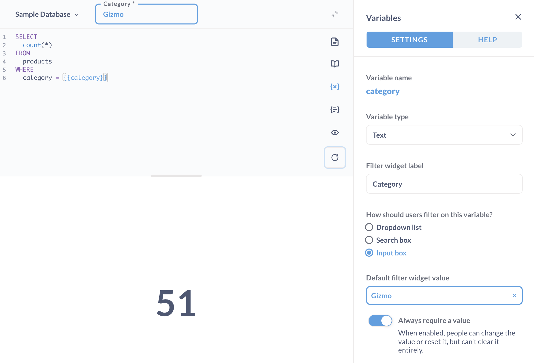
Task: Open the book/reference icon panel
Action: coord(335,64)
